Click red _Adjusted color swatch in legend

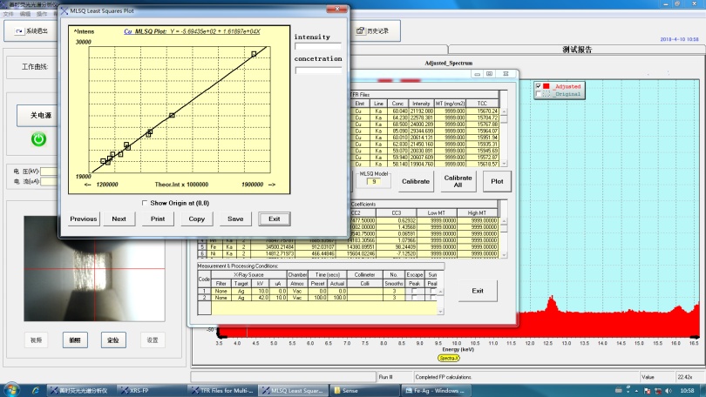[546, 86]
